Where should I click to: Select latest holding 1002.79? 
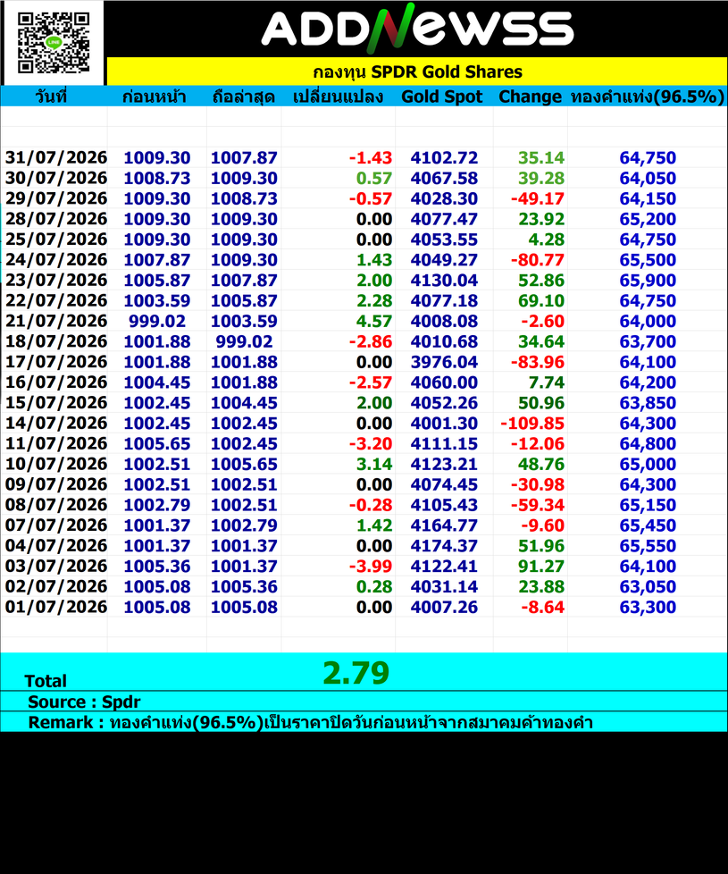pyautogui.click(x=244, y=525)
